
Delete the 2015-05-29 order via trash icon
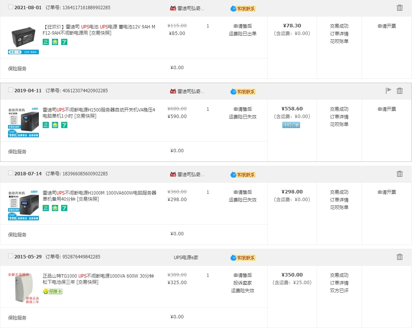click(x=399, y=256)
